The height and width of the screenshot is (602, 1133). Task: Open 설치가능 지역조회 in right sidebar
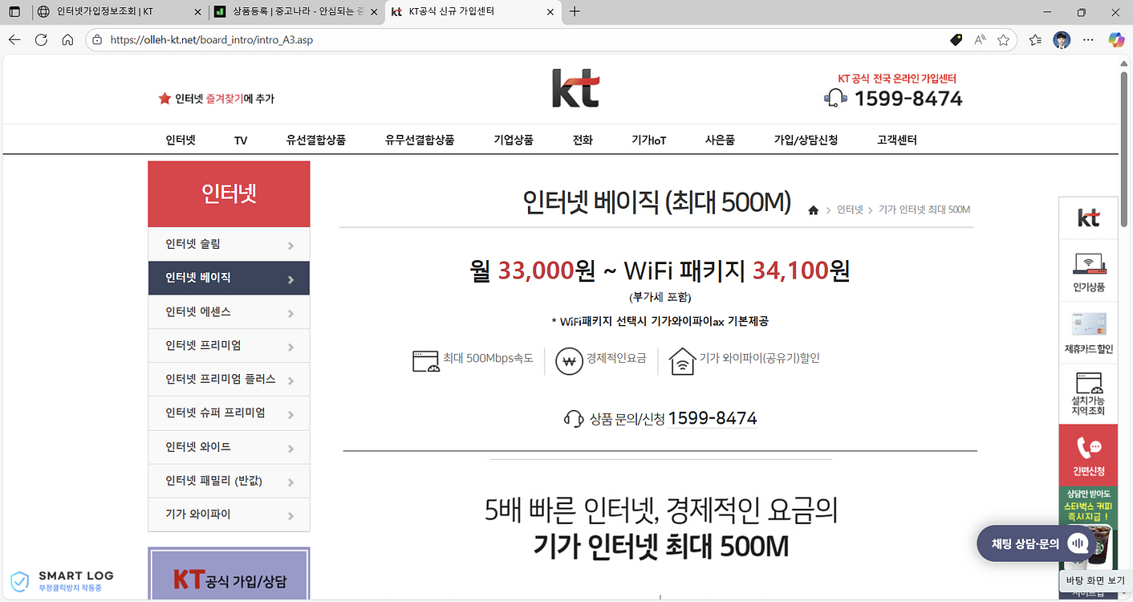(x=1089, y=394)
